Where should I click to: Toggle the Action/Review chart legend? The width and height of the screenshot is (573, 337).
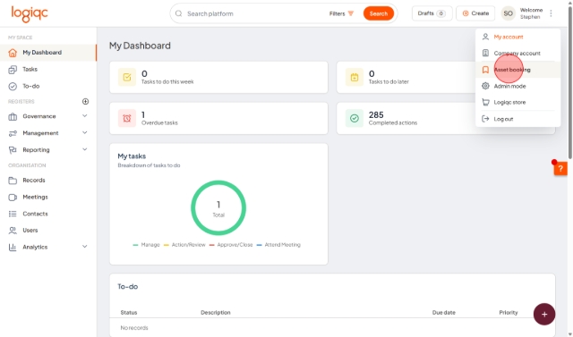(184, 245)
